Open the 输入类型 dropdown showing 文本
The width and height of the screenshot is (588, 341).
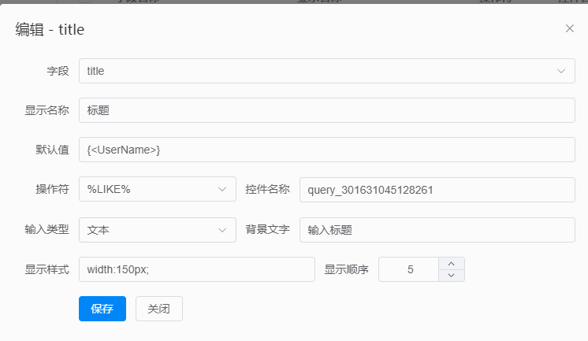[157, 230]
